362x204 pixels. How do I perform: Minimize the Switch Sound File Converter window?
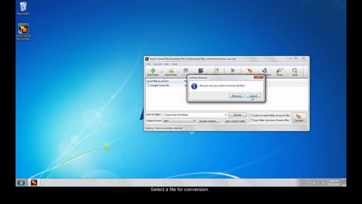click(290, 58)
